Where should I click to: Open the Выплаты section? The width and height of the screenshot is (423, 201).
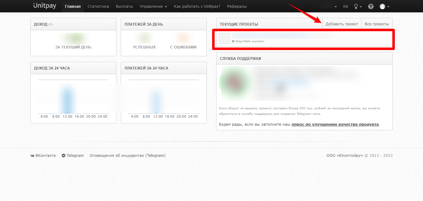tap(124, 6)
